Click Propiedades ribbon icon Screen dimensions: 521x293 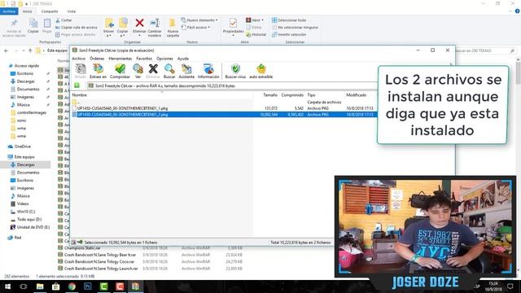(x=233, y=26)
